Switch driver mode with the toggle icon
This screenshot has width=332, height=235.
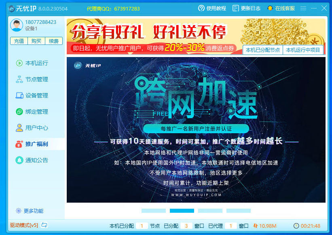(44, 225)
